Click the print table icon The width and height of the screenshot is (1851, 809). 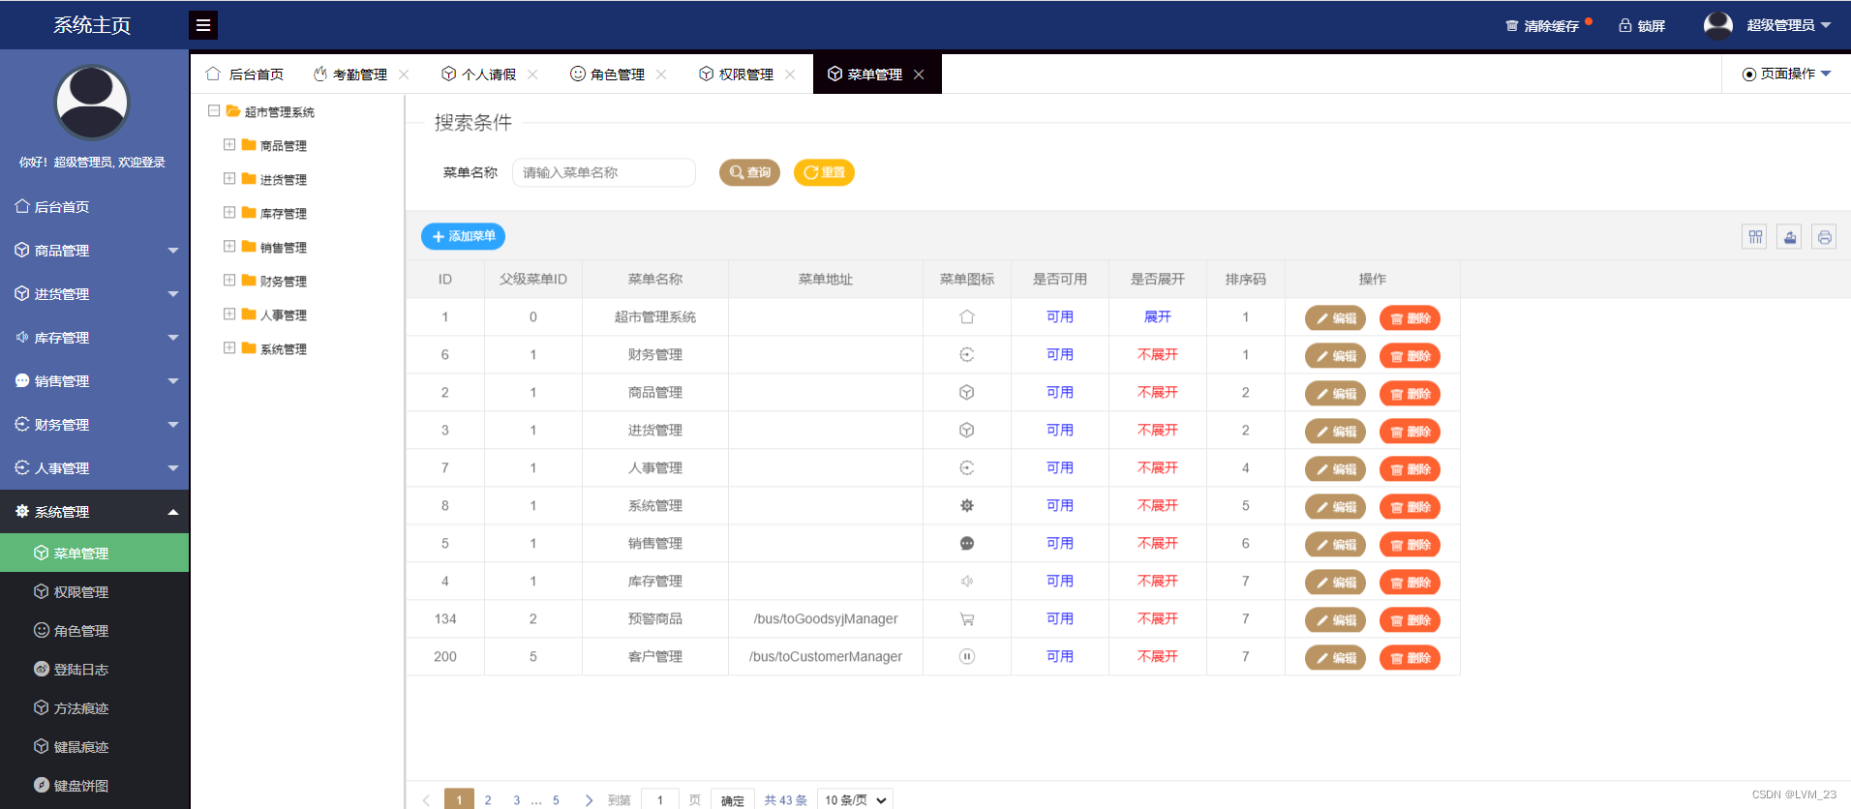tap(1825, 237)
